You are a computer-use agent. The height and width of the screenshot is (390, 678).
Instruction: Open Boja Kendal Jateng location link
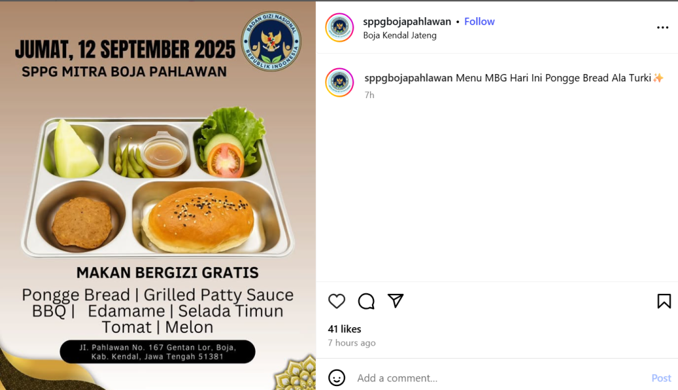coord(399,36)
